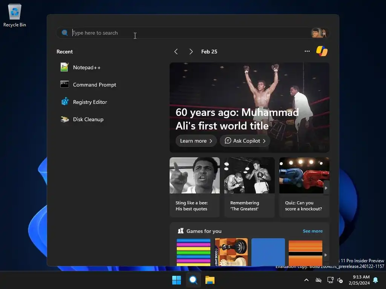Viewport: 386px width, 289px height.
Task: Select the Recycle Bin desktop icon
Action: [15, 15]
